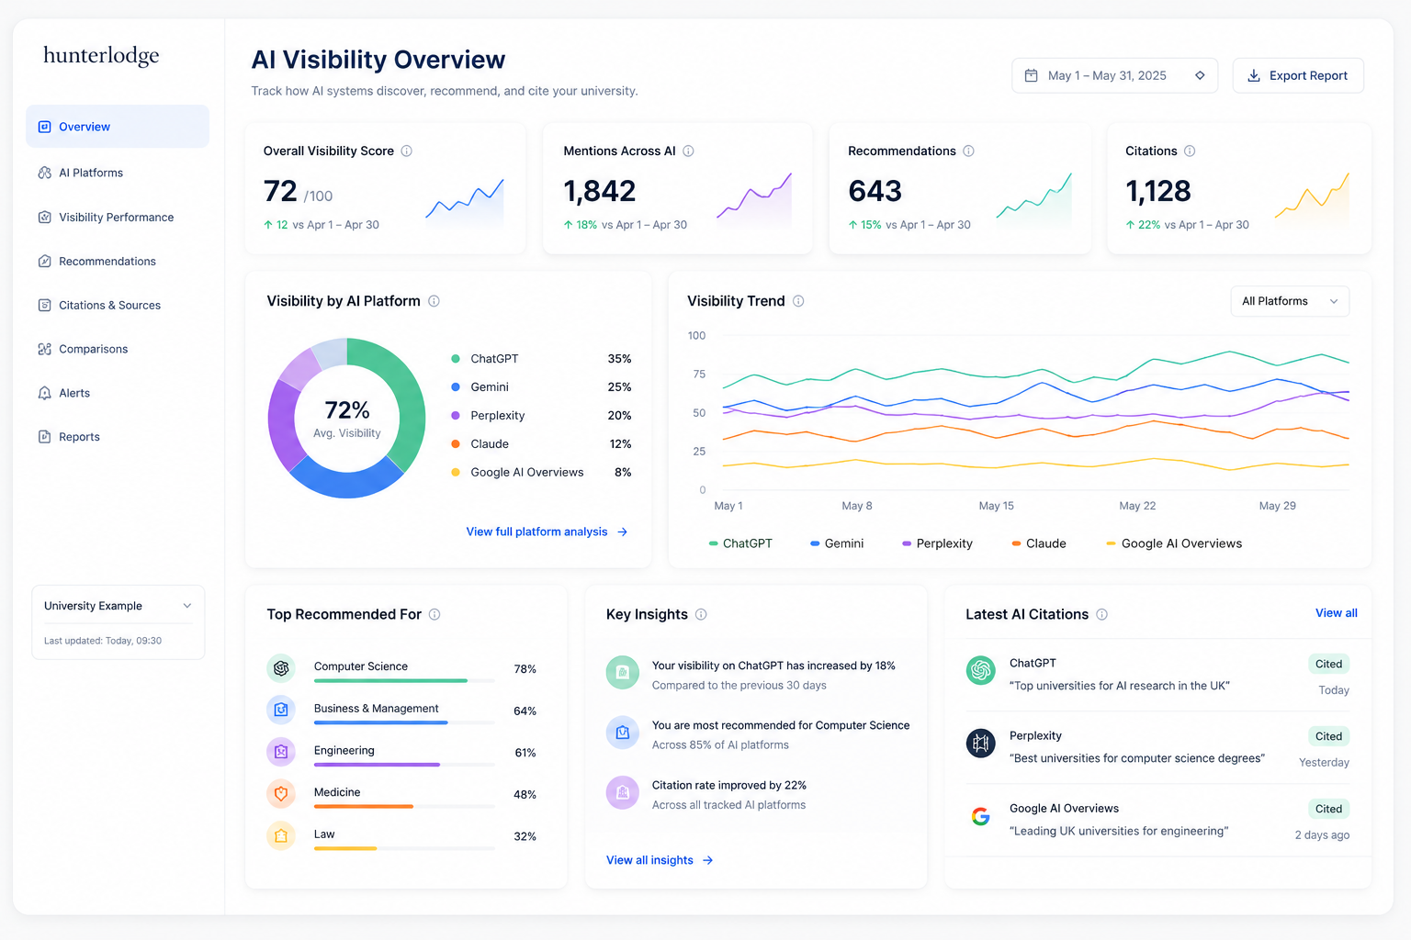Click the ChatGPT green dot in donut legend

tap(456, 359)
